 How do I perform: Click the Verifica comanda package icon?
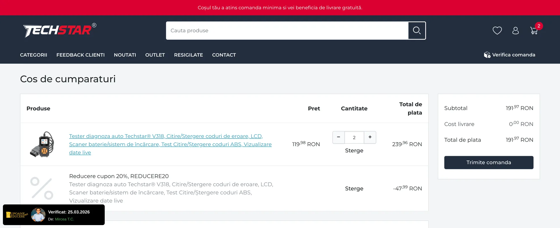tap(487, 55)
